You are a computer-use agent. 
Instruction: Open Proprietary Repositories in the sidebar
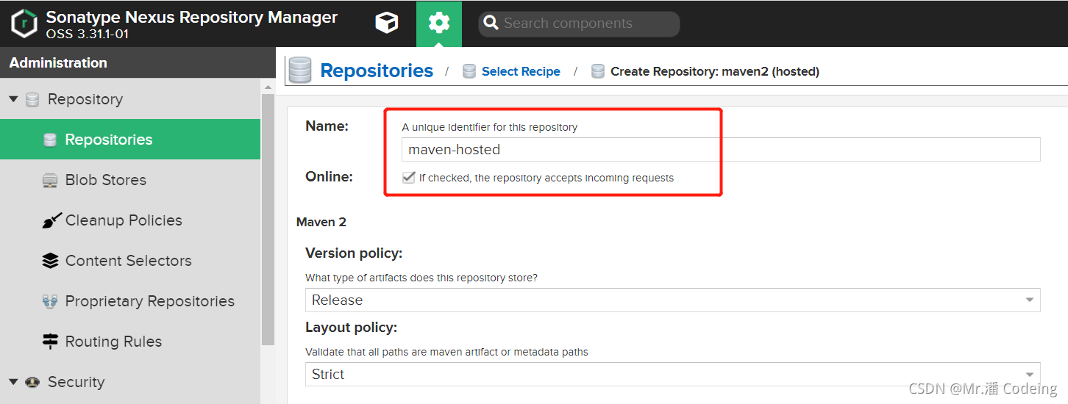pos(130,301)
